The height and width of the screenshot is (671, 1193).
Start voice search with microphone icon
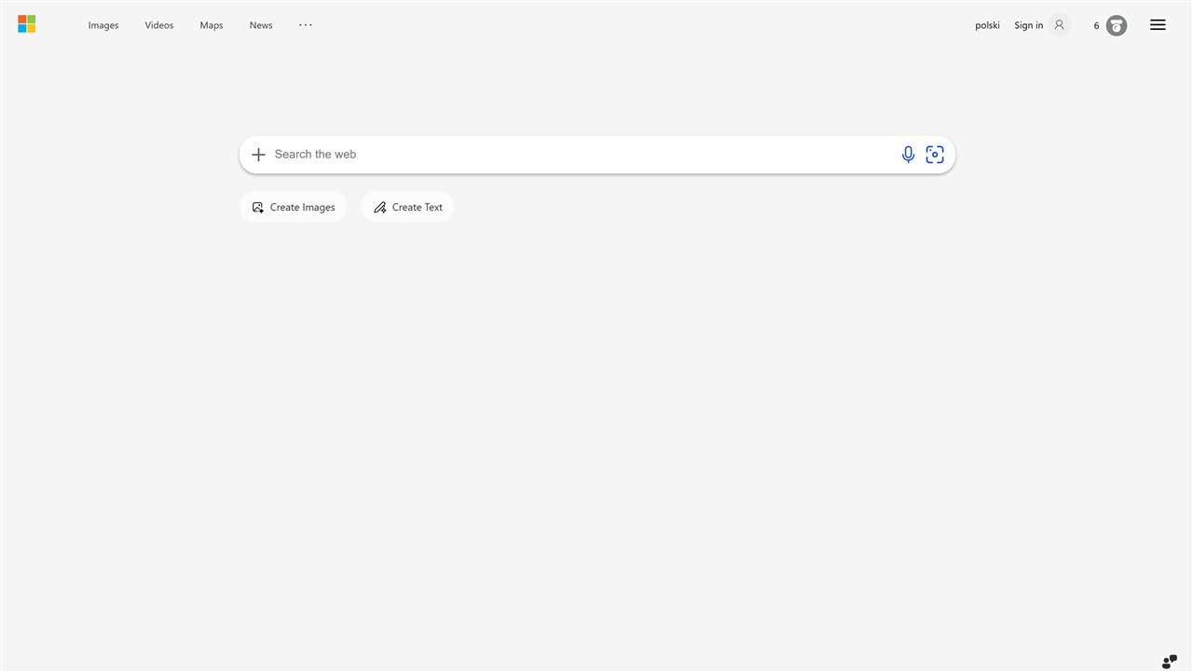coord(908,155)
